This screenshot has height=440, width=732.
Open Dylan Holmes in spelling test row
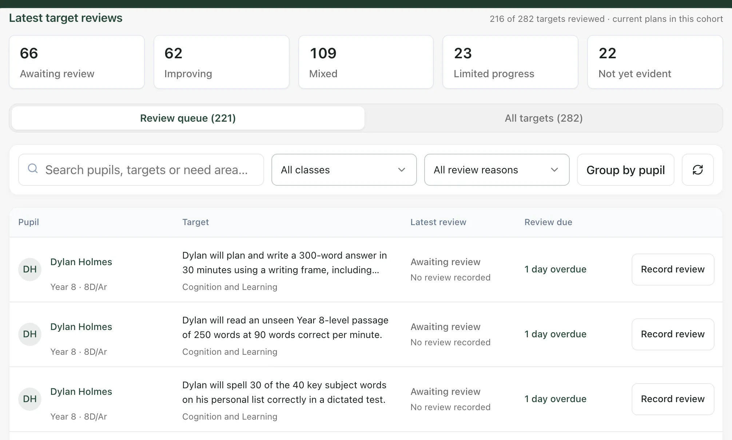pos(81,392)
